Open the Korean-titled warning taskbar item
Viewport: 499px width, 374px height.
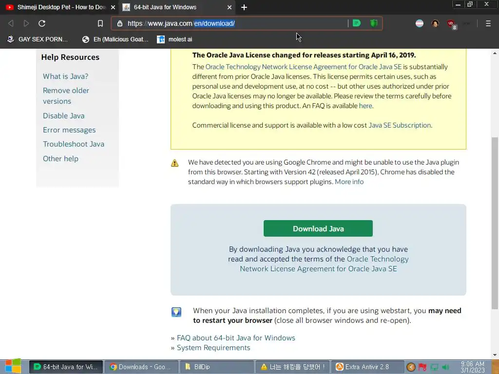point(292,367)
